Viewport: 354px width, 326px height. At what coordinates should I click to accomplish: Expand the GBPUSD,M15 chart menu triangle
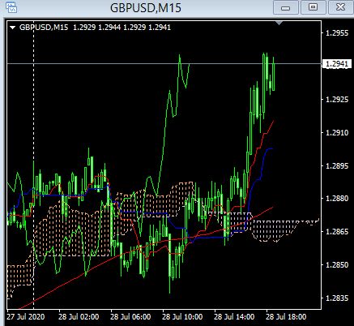pyautogui.click(x=12, y=28)
